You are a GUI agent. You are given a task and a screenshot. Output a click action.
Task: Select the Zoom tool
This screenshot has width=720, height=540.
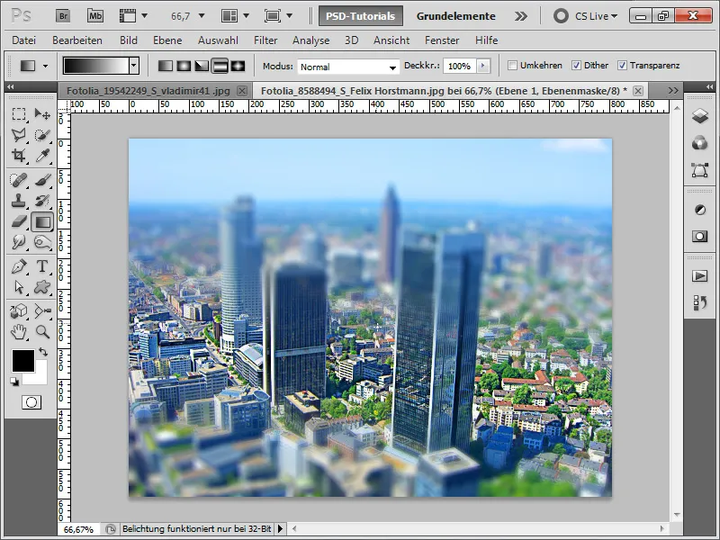tap(42, 332)
